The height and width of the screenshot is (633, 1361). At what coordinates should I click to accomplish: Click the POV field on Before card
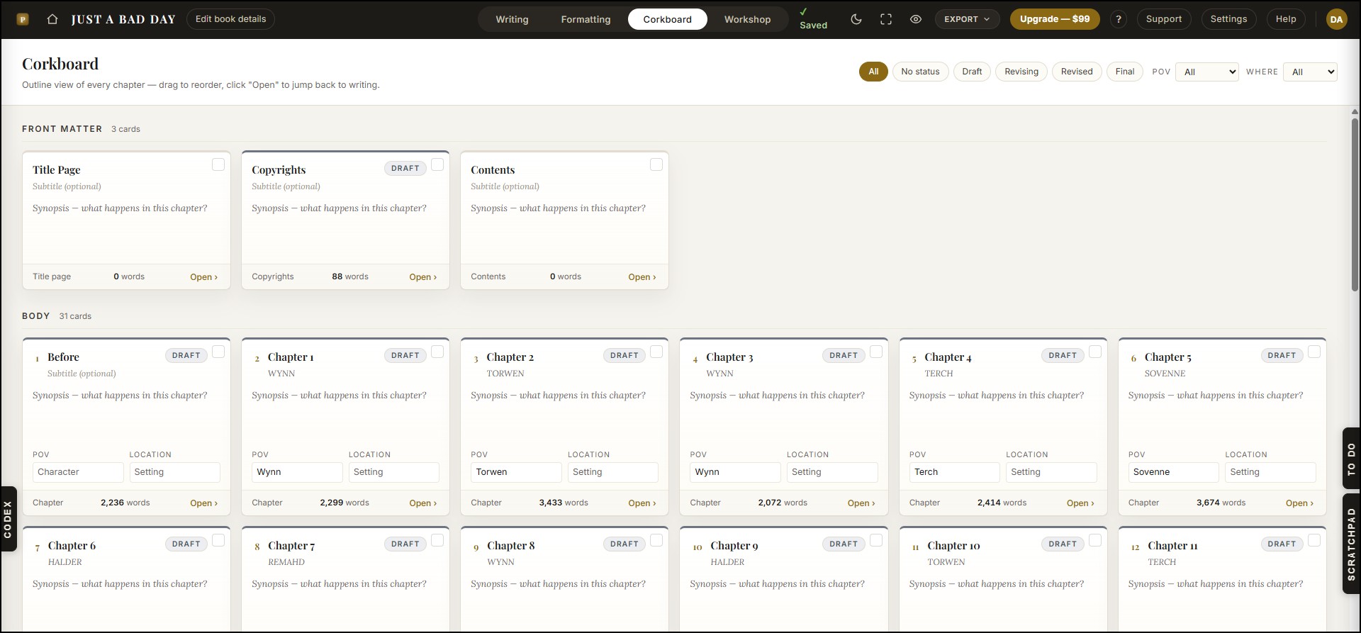click(x=78, y=472)
